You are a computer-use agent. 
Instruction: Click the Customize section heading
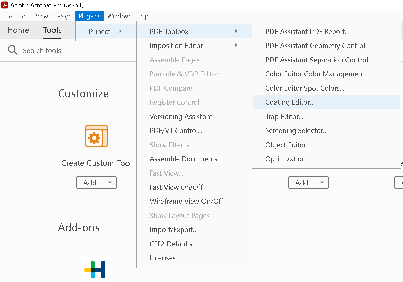[x=83, y=93]
